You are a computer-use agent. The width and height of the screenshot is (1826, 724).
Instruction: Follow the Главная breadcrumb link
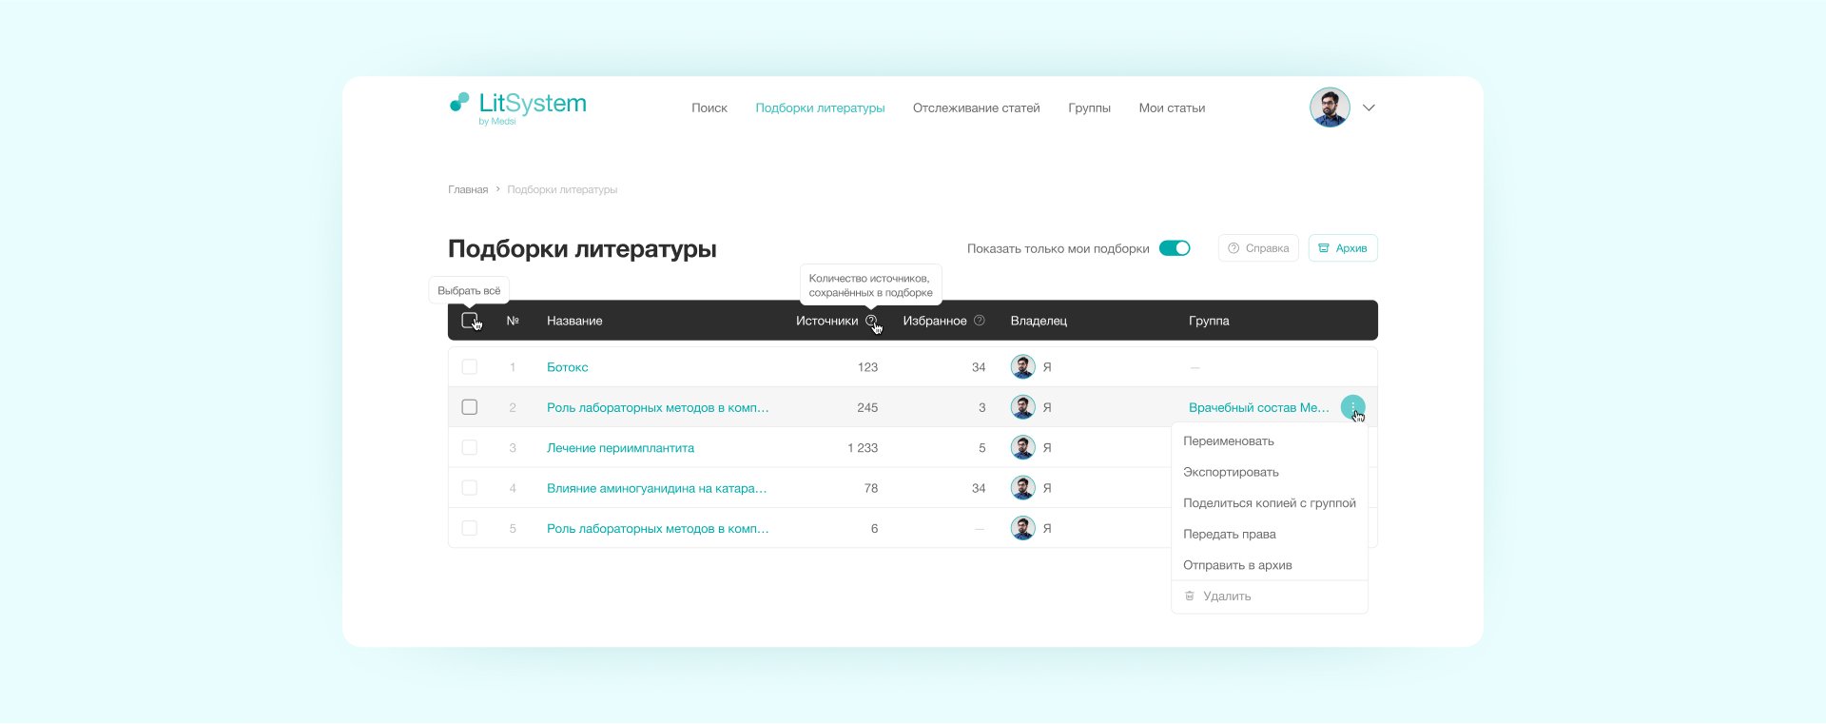468,189
